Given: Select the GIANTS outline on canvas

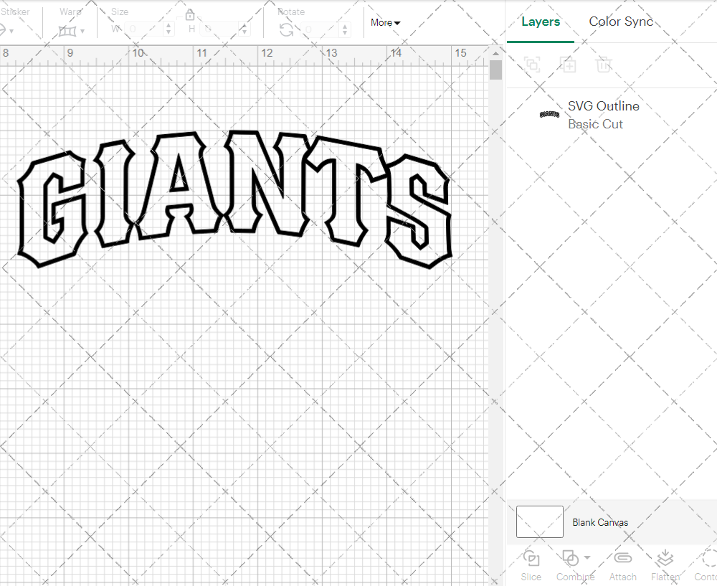Looking at the screenshot, I should (234, 199).
